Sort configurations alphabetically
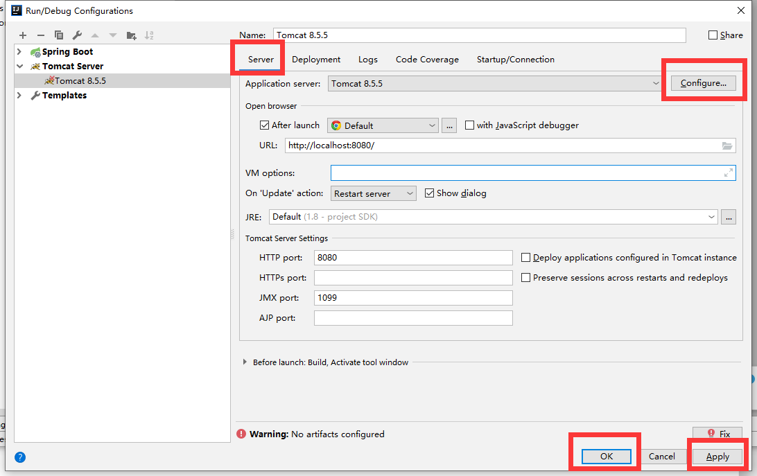 tap(149, 35)
